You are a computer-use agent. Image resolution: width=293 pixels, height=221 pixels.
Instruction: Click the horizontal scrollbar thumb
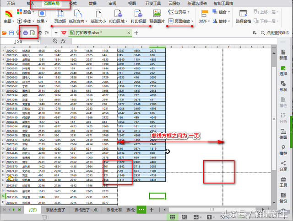212,210
